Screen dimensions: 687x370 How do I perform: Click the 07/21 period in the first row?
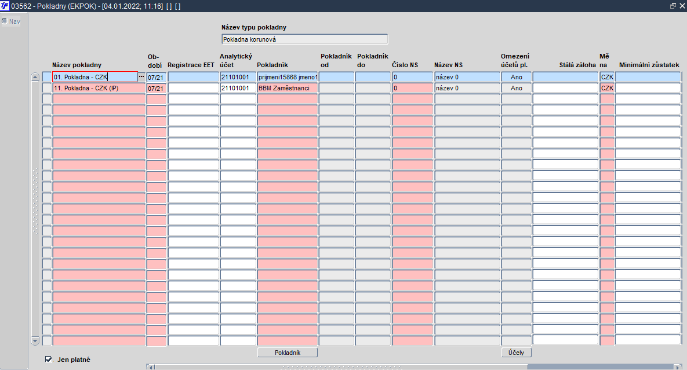[x=157, y=78]
